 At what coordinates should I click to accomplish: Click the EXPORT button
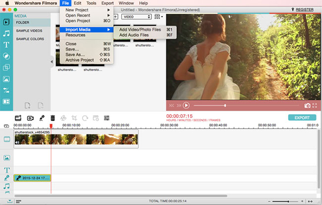click(302, 118)
